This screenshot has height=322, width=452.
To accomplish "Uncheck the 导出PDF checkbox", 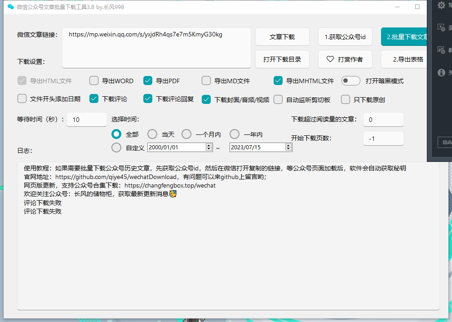I will (x=147, y=80).
